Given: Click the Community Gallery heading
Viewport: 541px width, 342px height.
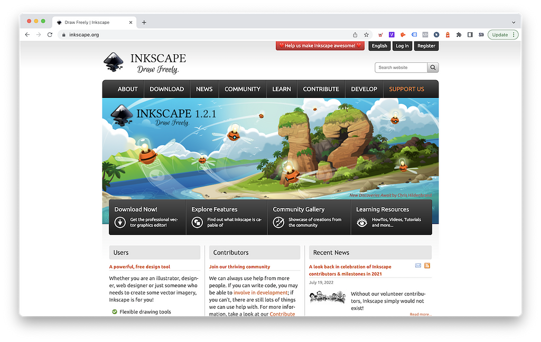Looking at the screenshot, I should 299,209.
